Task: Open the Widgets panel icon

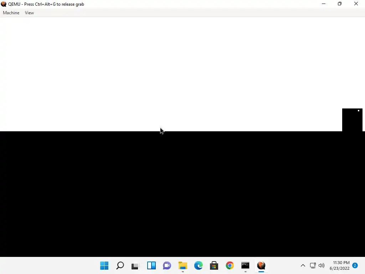Action: (x=151, y=265)
